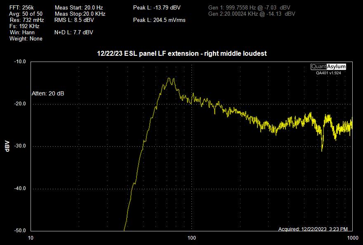Click the Acquired 12/22/2023 3:23 PM timestamp
This screenshot has height=245, width=363.
(313, 229)
